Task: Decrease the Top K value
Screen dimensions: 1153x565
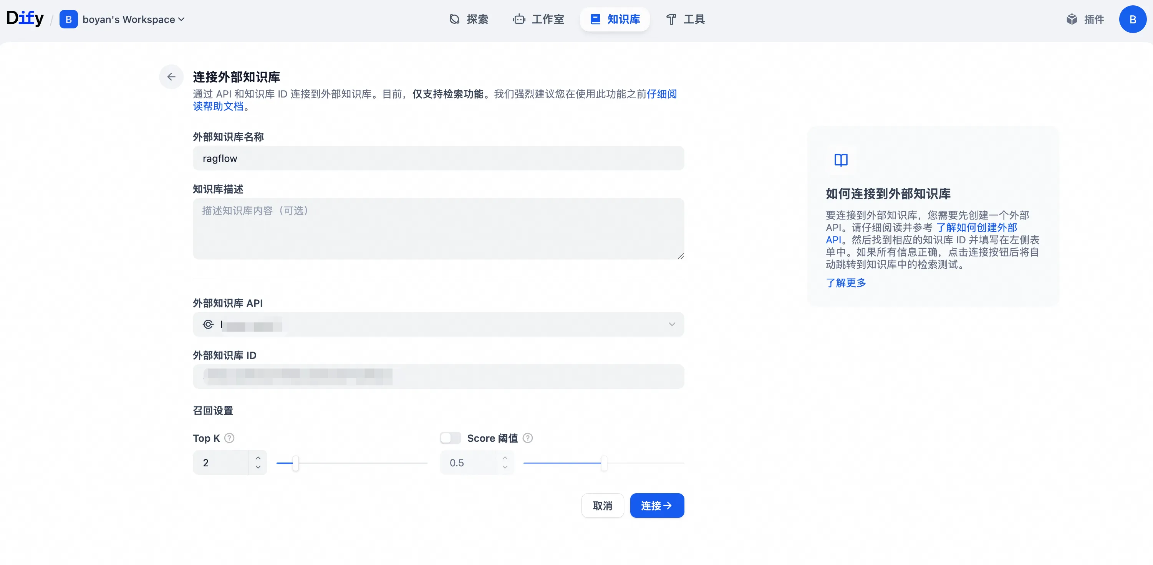Action: click(x=258, y=467)
